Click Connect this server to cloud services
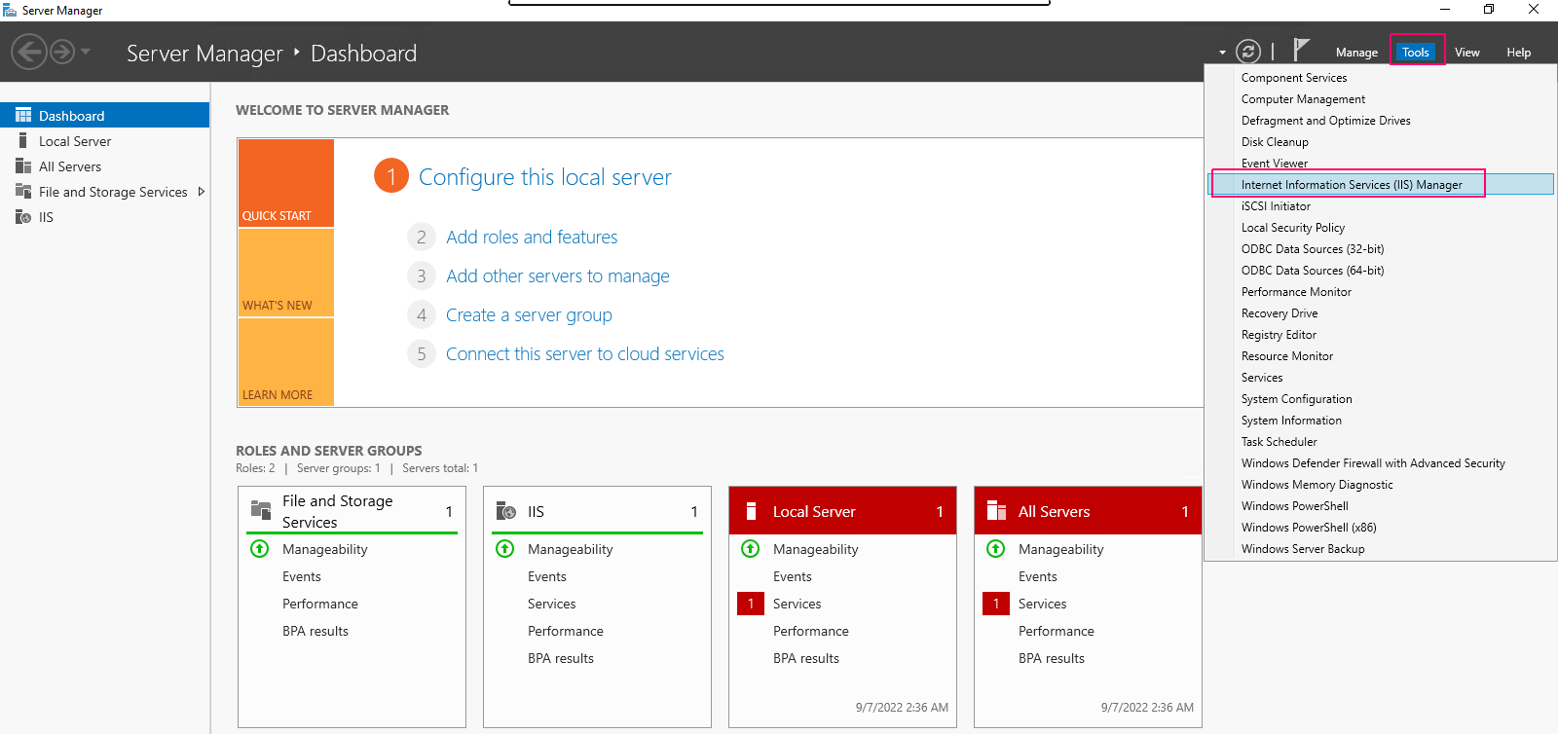This screenshot has width=1558, height=734. coord(584,353)
